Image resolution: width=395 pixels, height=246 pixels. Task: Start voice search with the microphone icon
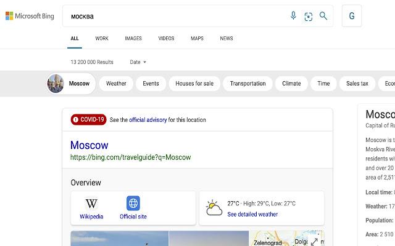point(293,16)
